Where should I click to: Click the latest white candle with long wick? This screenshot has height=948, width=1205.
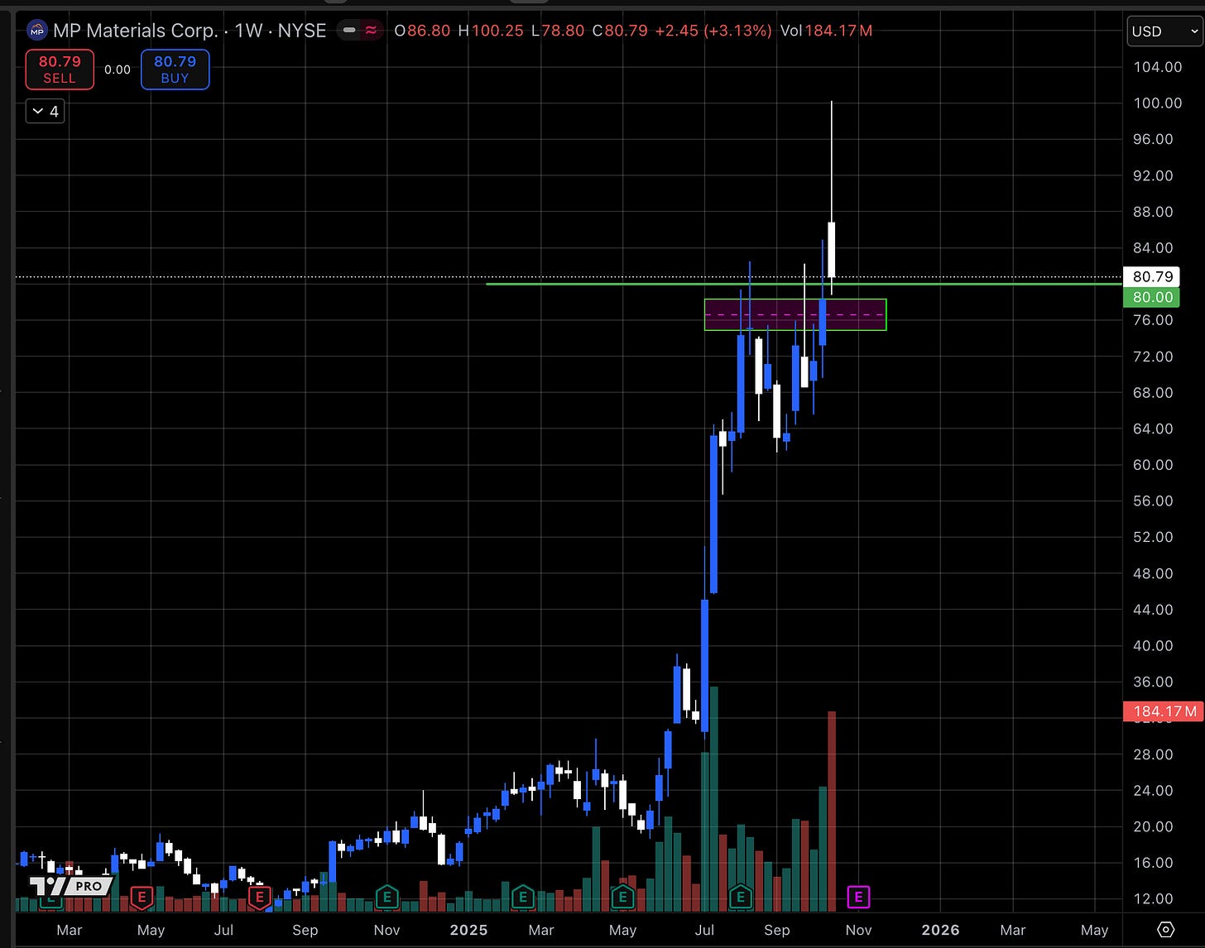832,249
